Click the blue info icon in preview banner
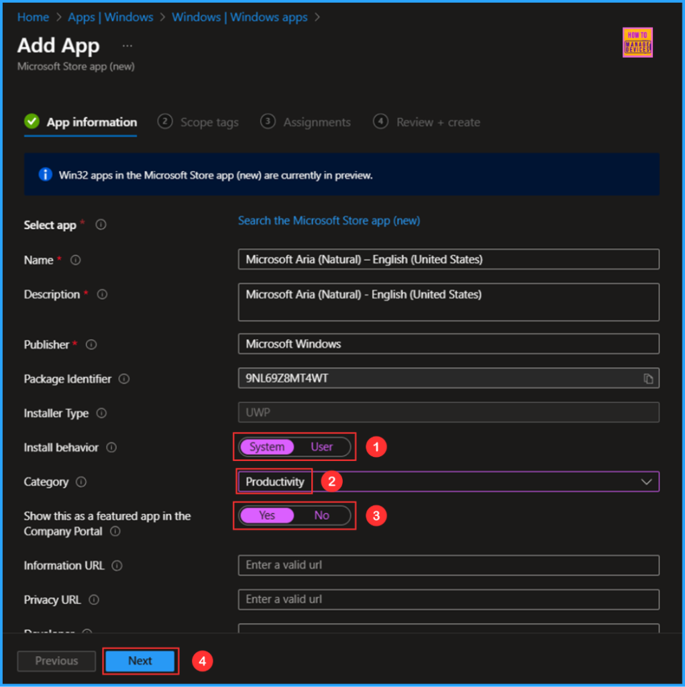The height and width of the screenshot is (687, 685). tap(45, 175)
